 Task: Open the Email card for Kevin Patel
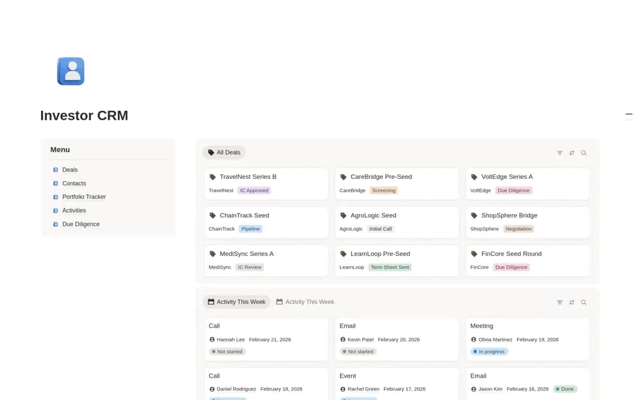397,340
